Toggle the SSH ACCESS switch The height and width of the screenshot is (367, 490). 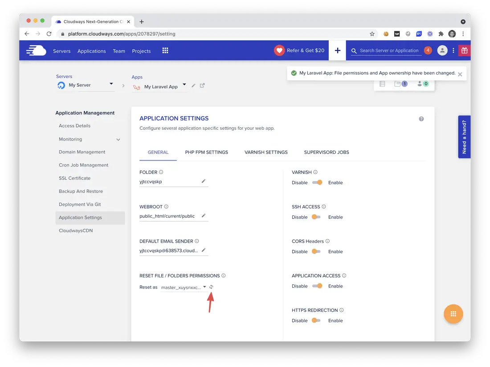[x=316, y=217]
